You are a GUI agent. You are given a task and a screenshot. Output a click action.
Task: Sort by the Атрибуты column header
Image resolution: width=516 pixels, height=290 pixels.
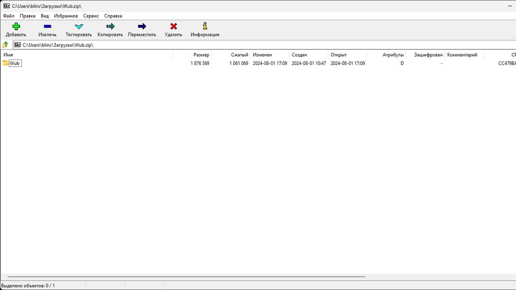pos(387,55)
